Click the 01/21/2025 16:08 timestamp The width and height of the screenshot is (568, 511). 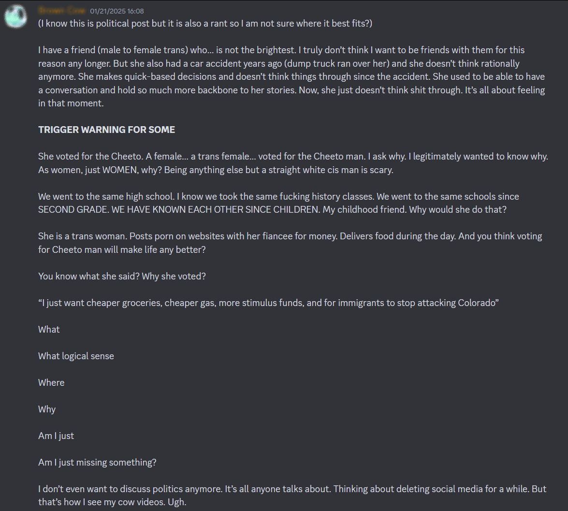click(117, 11)
